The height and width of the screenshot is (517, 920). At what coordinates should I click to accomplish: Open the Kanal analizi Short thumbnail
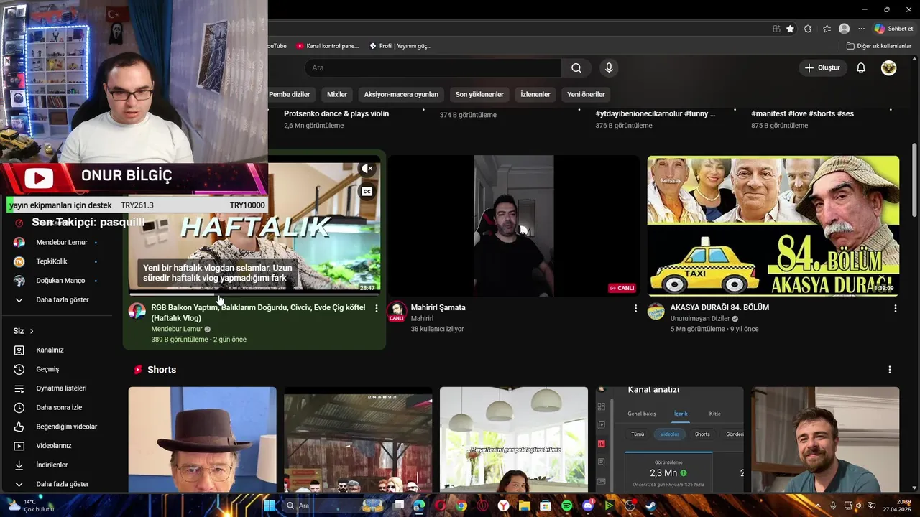click(x=669, y=439)
